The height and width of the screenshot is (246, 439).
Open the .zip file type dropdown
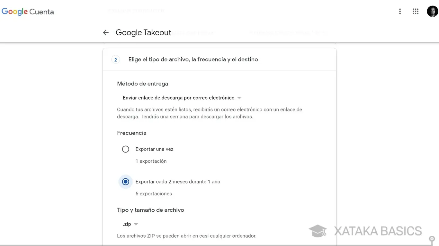pos(130,224)
